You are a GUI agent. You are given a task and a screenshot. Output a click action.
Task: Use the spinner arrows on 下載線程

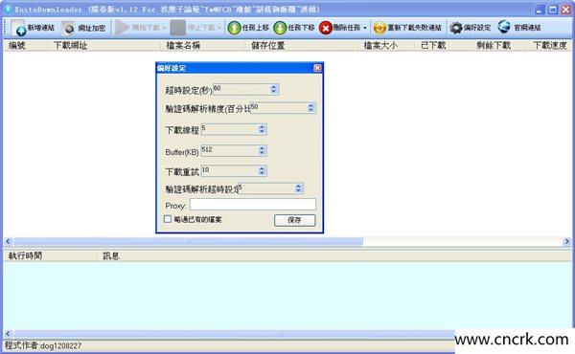click(x=262, y=129)
